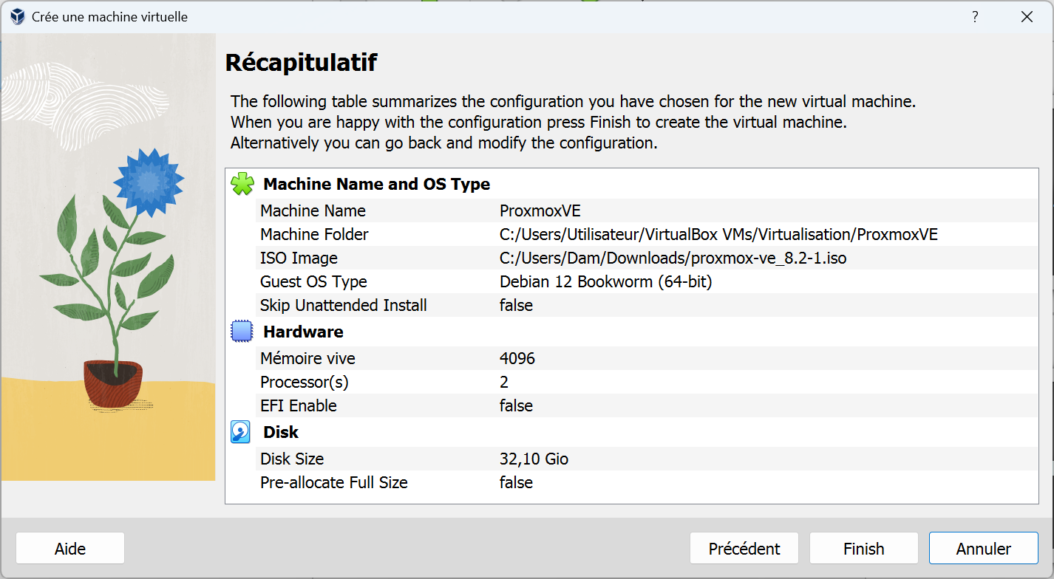Viewport: 1054px width, 579px height.
Task: Cancel VM creation with the Annuler button
Action: (x=983, y=548)
